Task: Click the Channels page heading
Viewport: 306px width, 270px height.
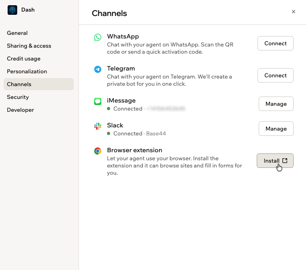Action: (x=109, y=13)
